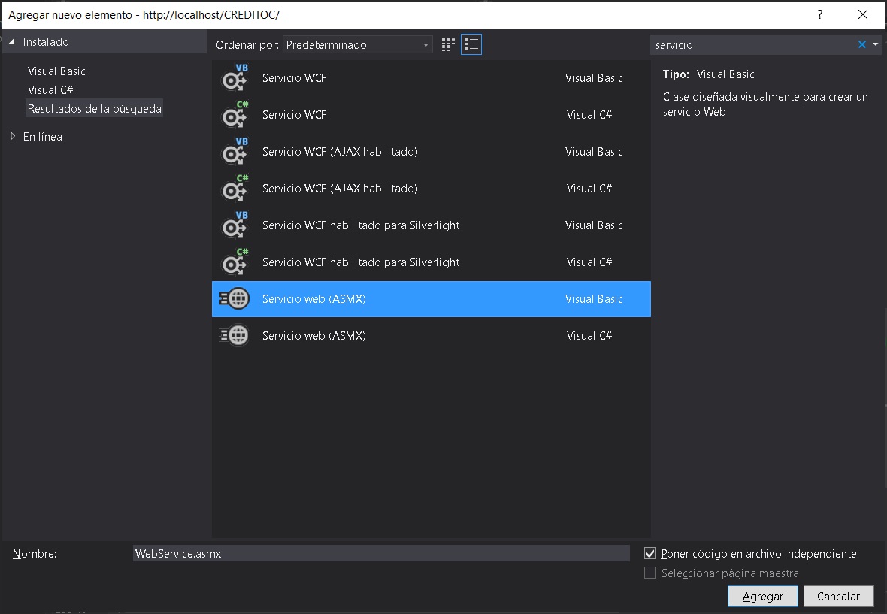The width and height of the screenshot is (887, 614).
Task: Click the Cancelar button
Action: 838,597
